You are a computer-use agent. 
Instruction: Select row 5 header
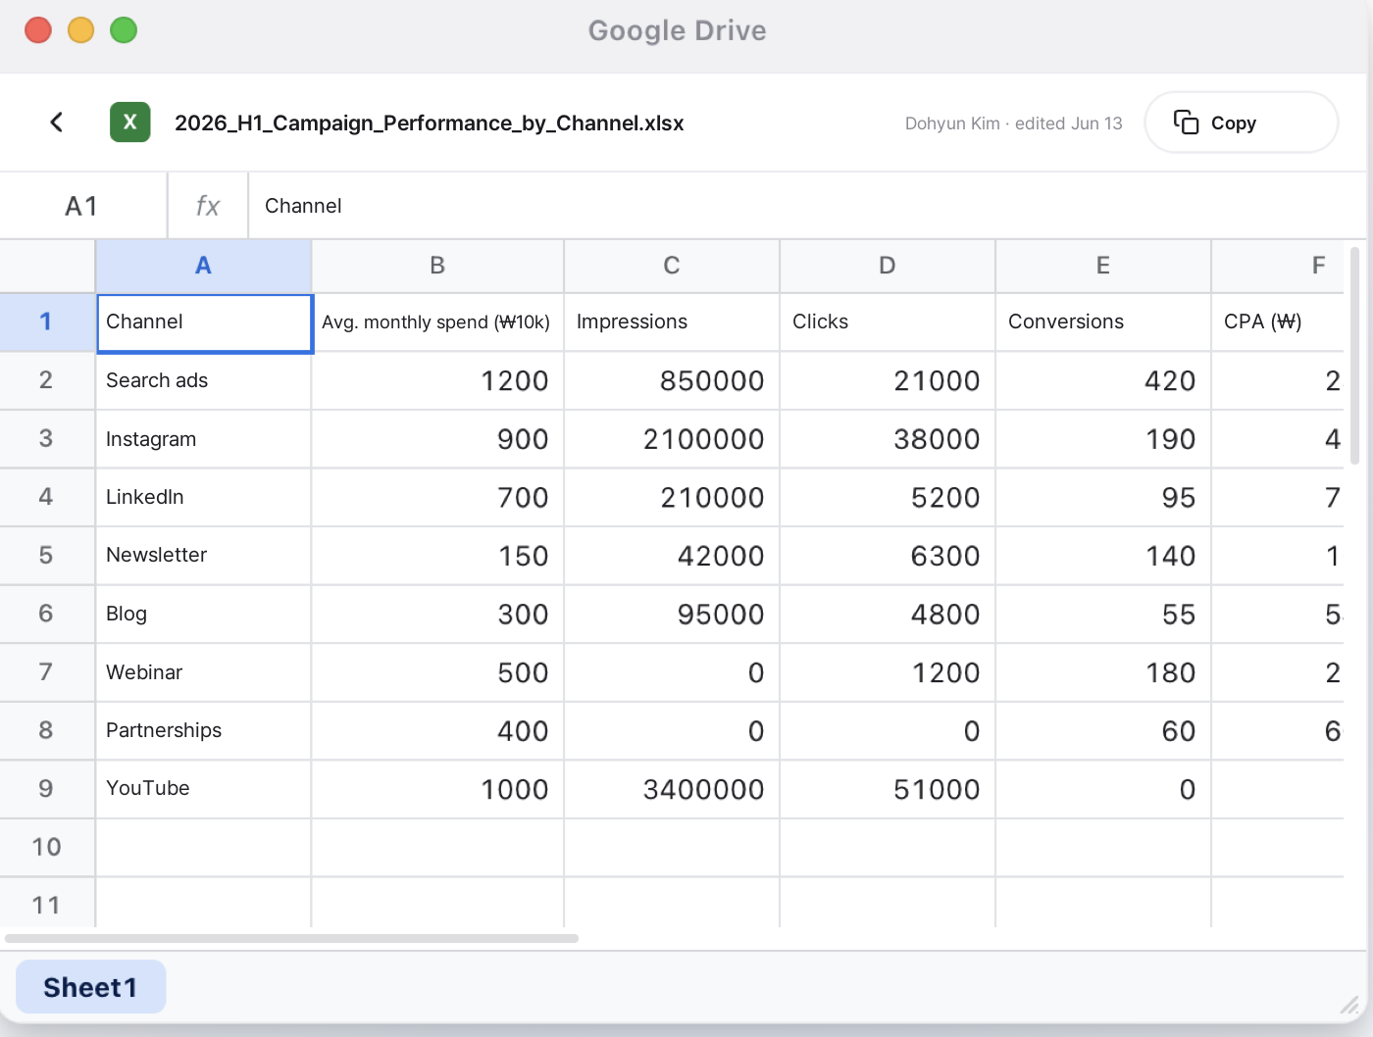(x=46, y=556)
